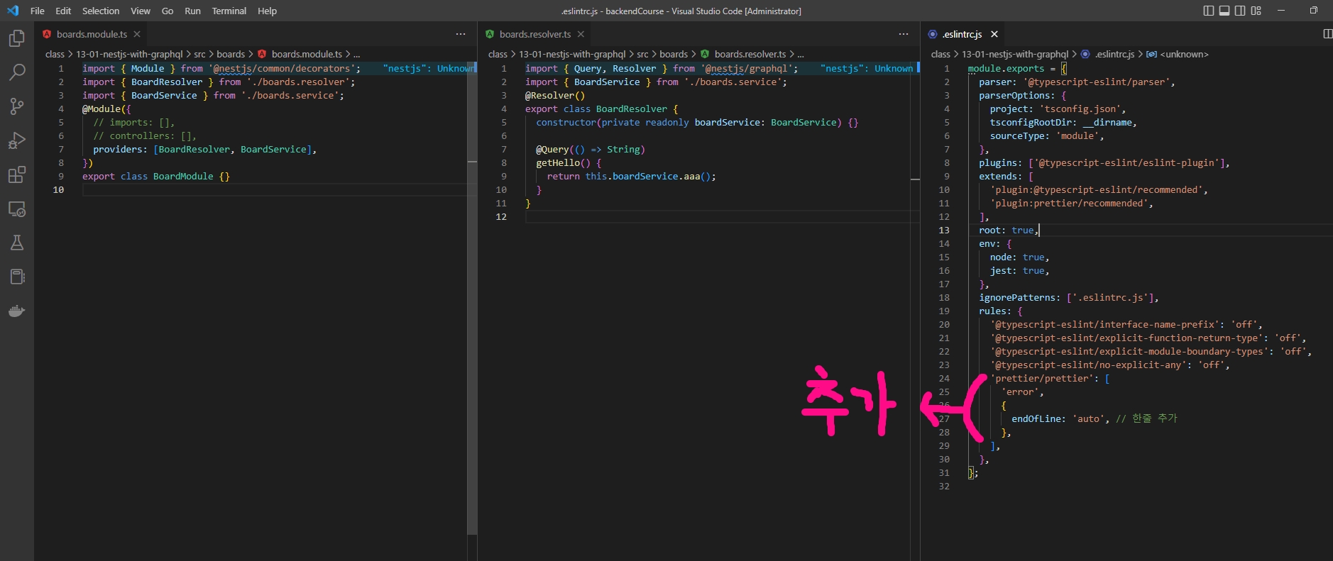Screen dimensions: 1333x561
Task: Open the notebook-style icon below the flask
Action: (17, 277)
